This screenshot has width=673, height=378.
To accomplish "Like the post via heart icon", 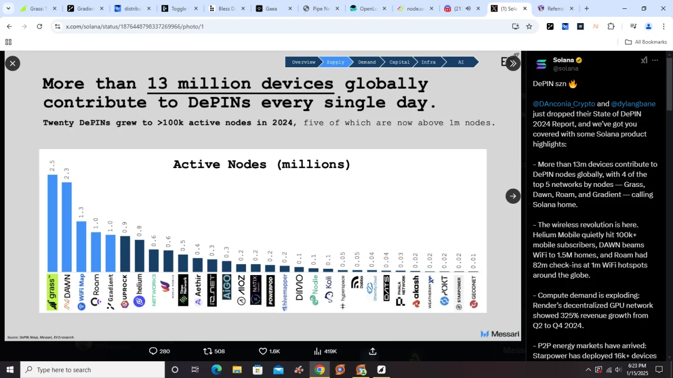I will [263, 351].
